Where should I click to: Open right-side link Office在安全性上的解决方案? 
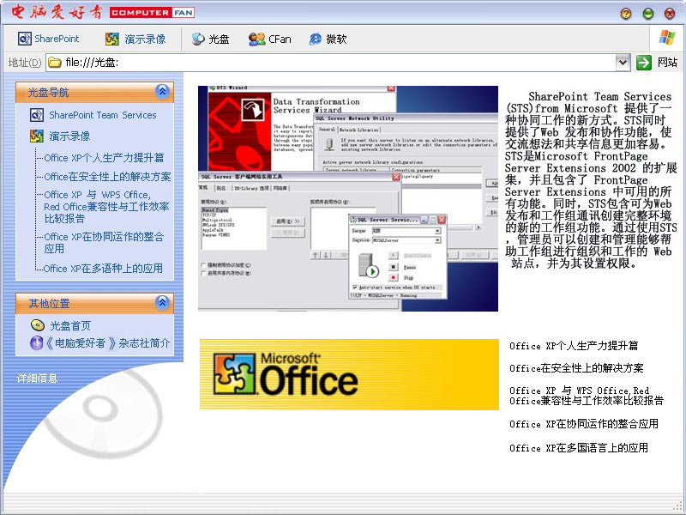pyautogui.click(x=576, y=368)
